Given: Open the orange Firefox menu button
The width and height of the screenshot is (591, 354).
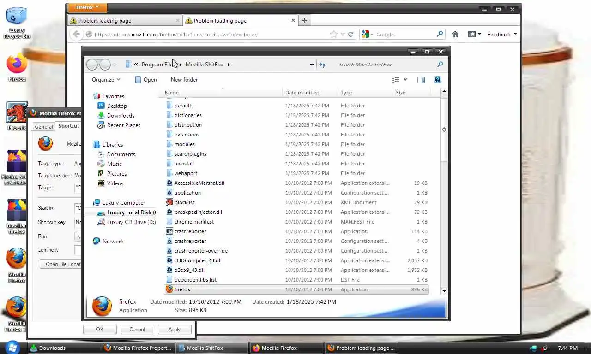Looking at the screenshot, I should [87, 7].
